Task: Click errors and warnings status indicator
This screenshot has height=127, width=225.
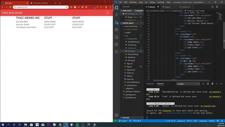Action: (137, 121)
